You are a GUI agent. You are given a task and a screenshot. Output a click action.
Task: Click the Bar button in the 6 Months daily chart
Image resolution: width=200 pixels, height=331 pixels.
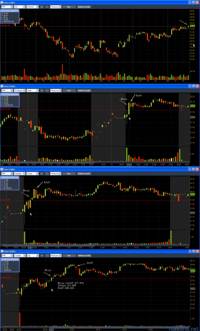point(69,7)
